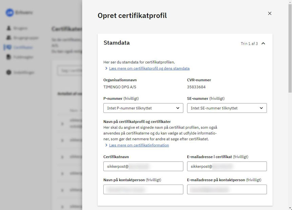
Task: Select the highlighted blue certificate sidebar icon
Action: 8,47
